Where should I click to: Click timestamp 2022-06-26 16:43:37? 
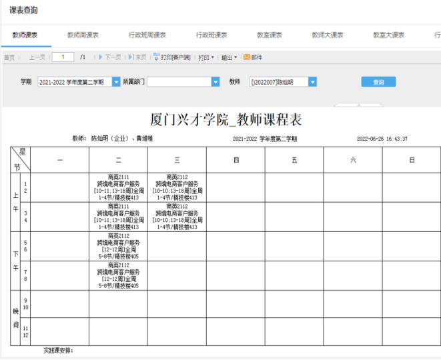[382, 139]
